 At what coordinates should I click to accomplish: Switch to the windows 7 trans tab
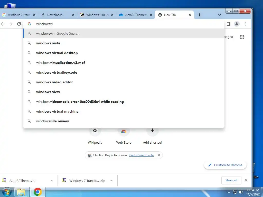pyautogui.click(x=19, y=15)
